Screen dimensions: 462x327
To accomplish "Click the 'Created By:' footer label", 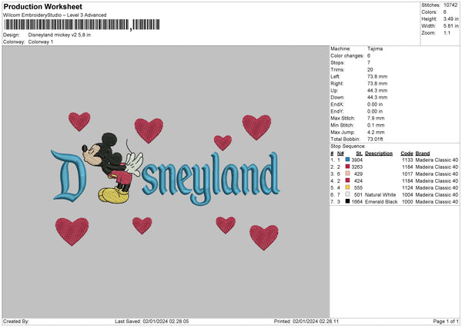I will click(x=16, y=322).
